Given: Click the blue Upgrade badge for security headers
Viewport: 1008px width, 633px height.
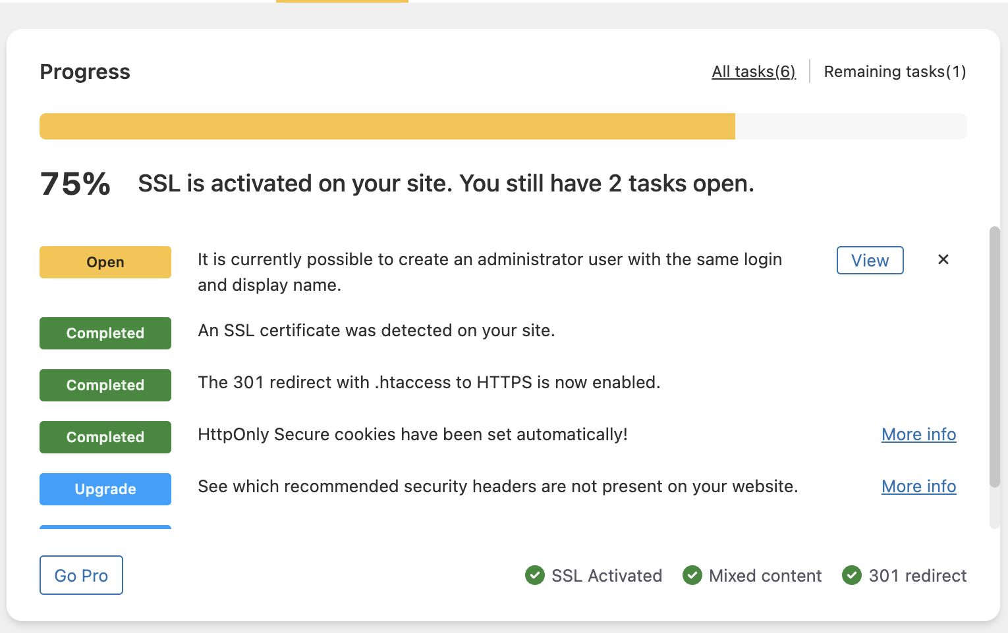Looking at the screenshot, I should point(105,489).
